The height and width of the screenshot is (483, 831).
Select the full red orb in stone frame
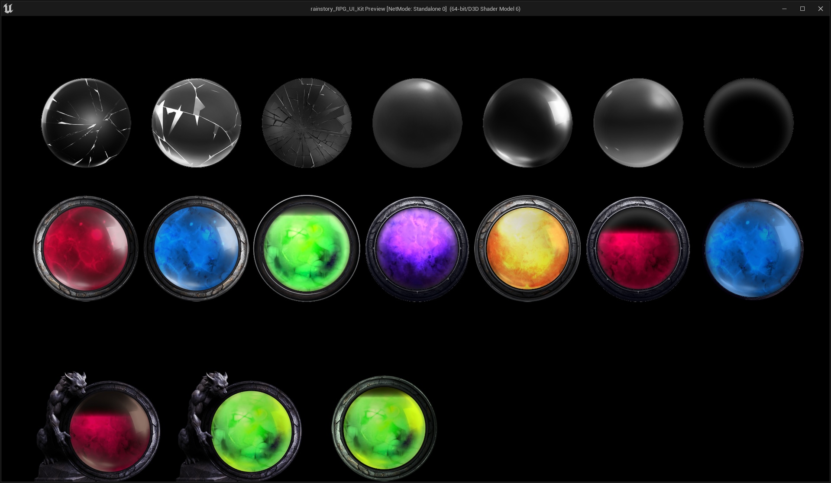tap(86, 248)
